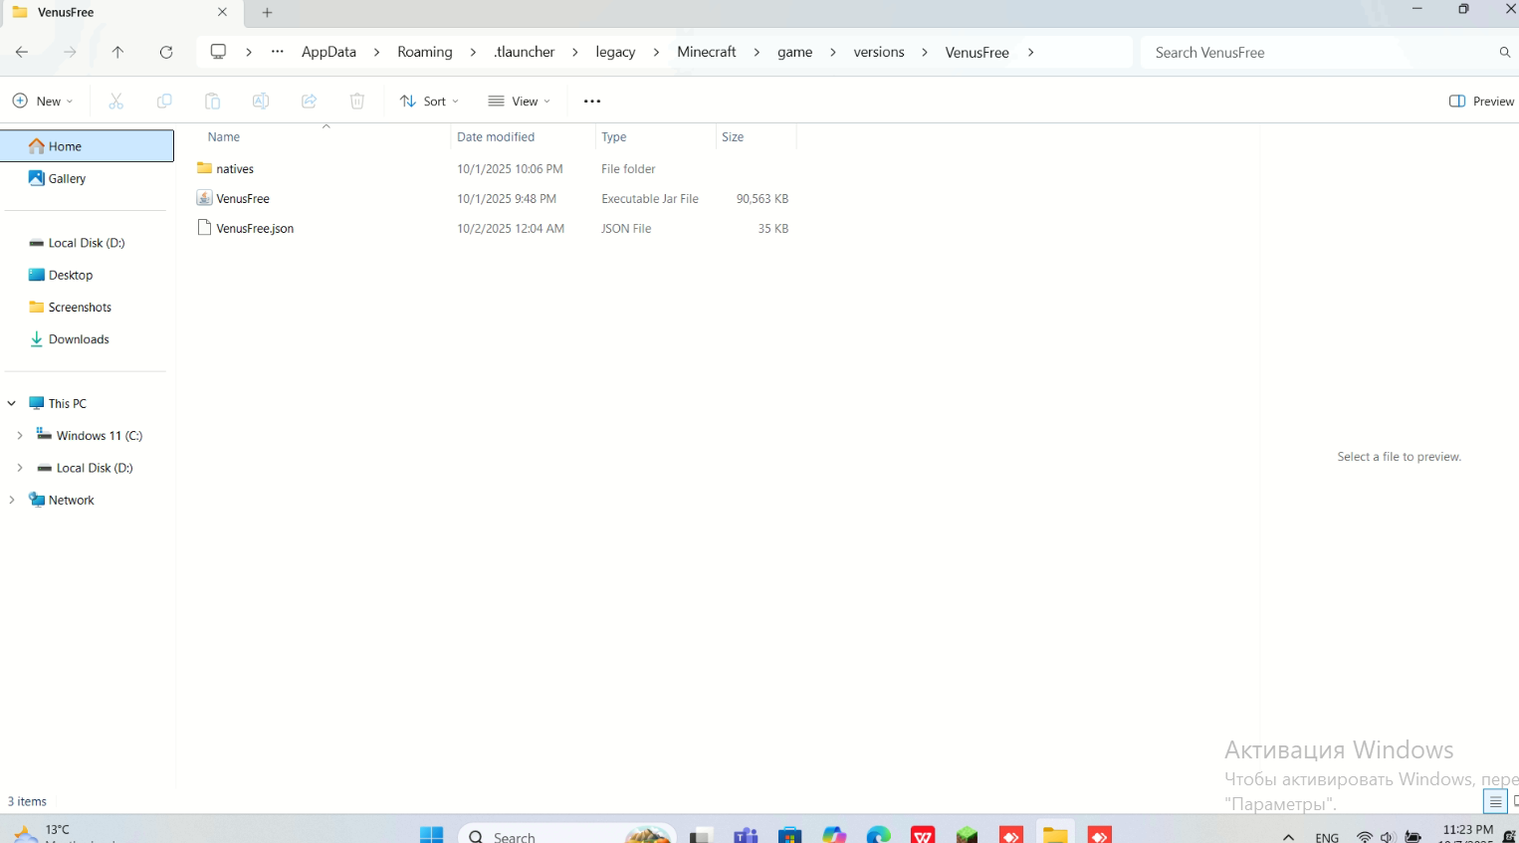Click the Refresh icon in navigation bar

point(166,52)
